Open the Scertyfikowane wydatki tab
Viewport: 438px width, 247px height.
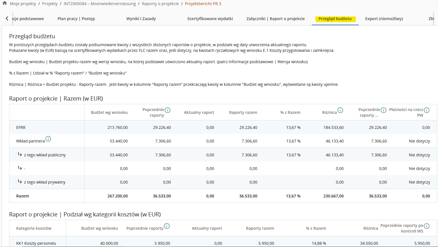click(210, 19)
